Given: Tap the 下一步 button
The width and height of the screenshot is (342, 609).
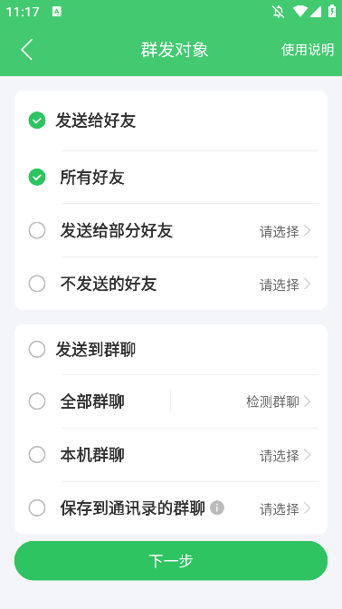Looking at the screenshot, I should coord(171,560).
